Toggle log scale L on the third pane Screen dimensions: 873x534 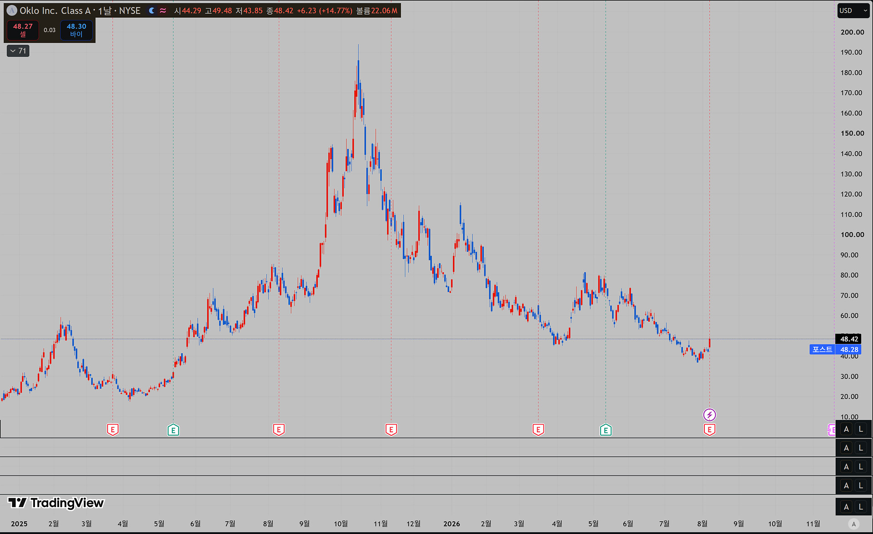pos(861,467)
